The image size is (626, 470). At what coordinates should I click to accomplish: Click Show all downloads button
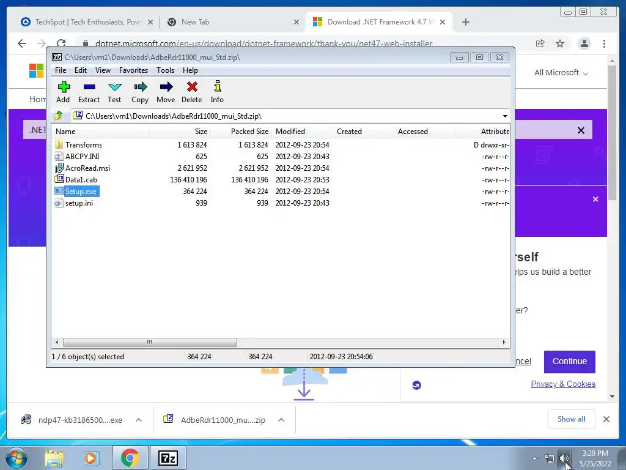[x=572, y=419]
